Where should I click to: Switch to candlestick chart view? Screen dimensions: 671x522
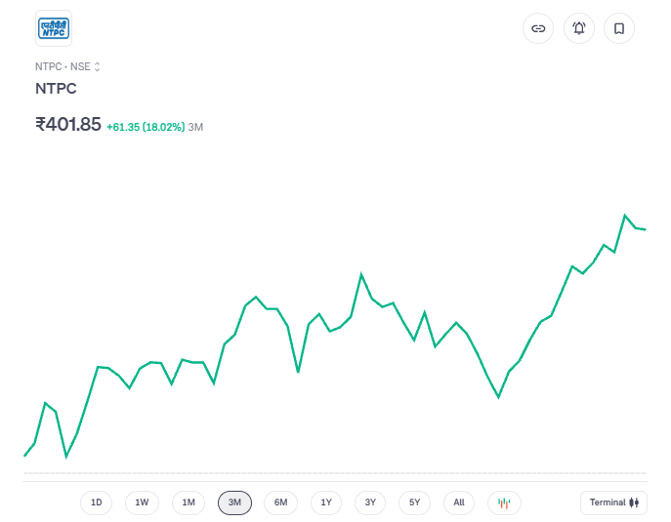[504, 502]
